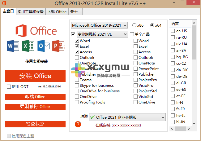Select the fr-FR language checkbox
The image size is (201, 141).
pyautogui.click(x=173, y=109)
